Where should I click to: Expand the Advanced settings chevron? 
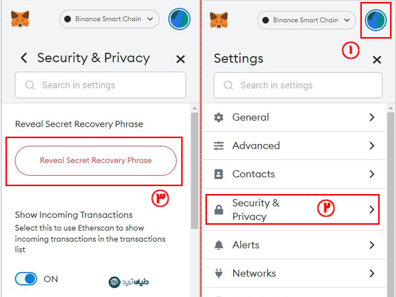click(x=372, y=146)
